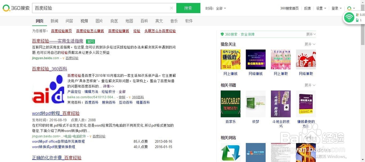The height and width of the screenshot is (162, 365).
Task: Click the green WiFi floating widget icon
Action: pos(349,18)
